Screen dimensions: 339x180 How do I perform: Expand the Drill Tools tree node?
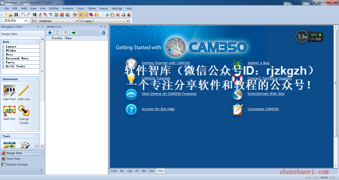point(3,67)
